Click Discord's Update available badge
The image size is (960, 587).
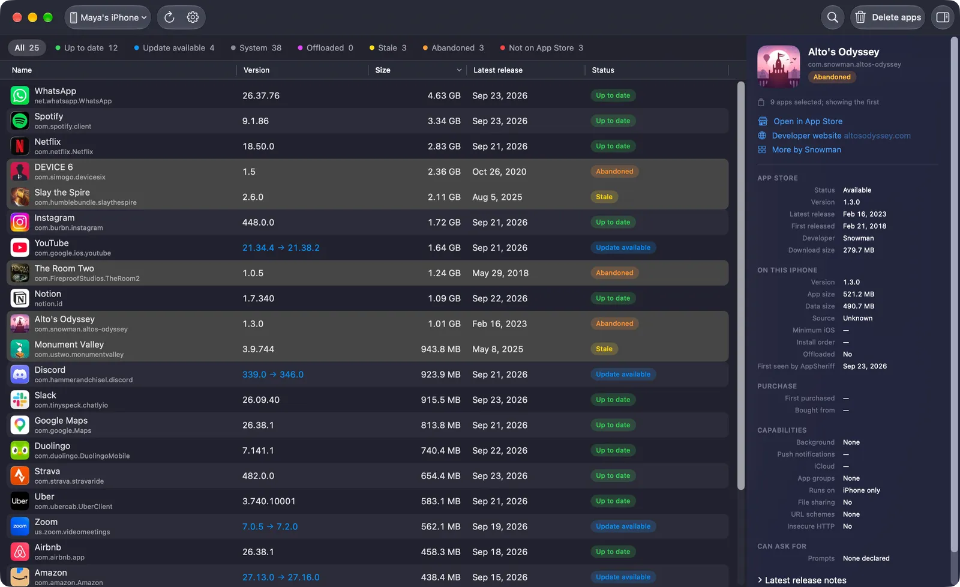click(x=623, y=375)
